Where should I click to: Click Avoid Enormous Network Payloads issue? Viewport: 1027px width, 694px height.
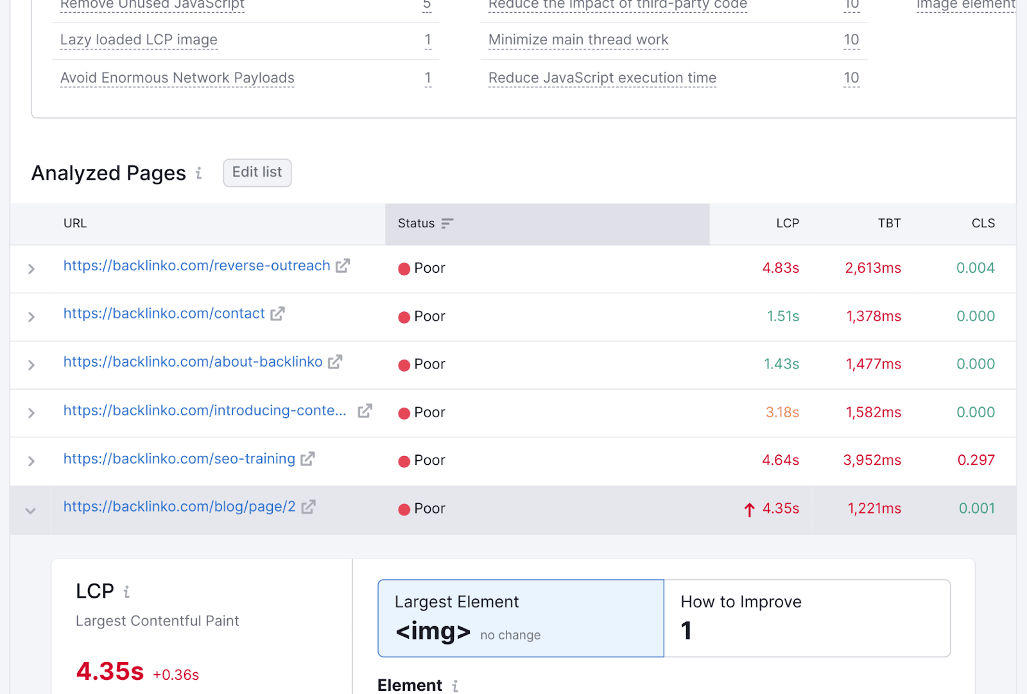(177, 78)
